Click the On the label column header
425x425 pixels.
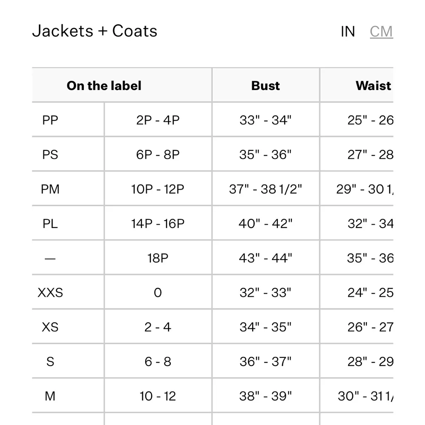click(x=104, y=85)
